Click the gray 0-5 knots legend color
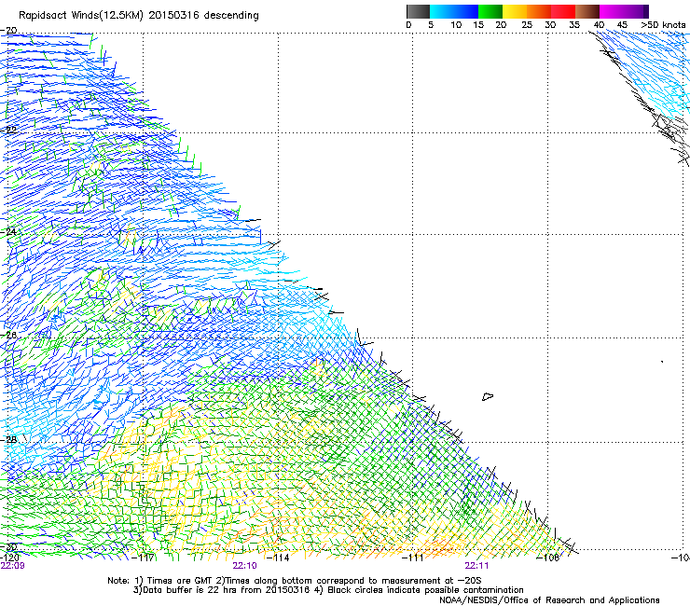 (418, 11)
